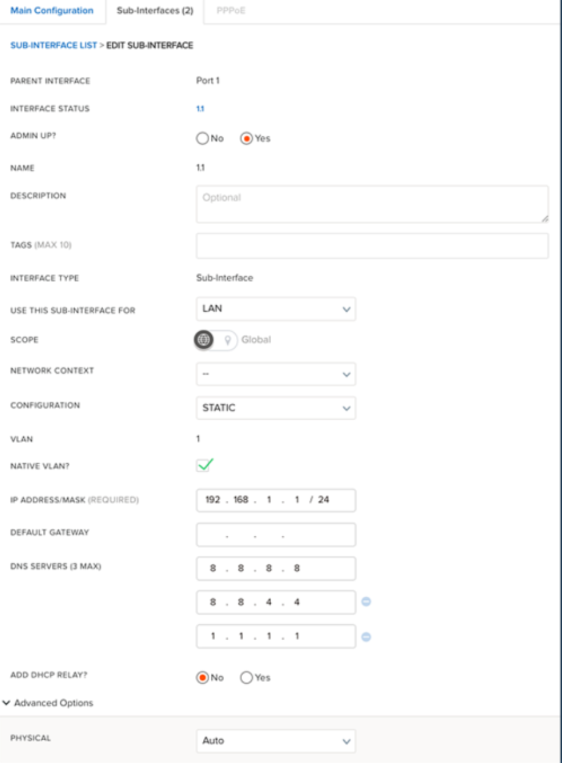The width and height of the screenshot is (562, 763).
Task: Select No for Add DHCP Relay
Action: coord(203,677)
